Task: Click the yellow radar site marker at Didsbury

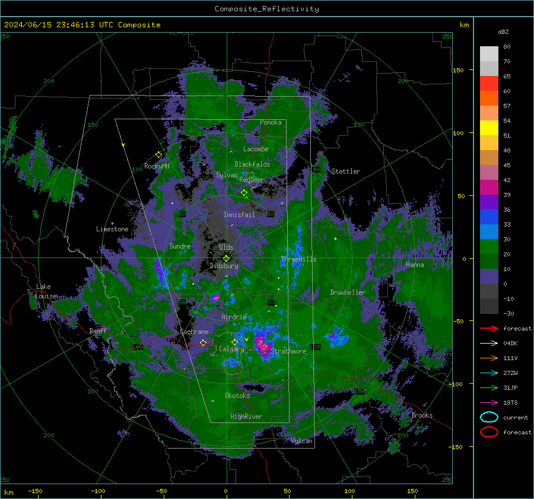Action: 226,259
